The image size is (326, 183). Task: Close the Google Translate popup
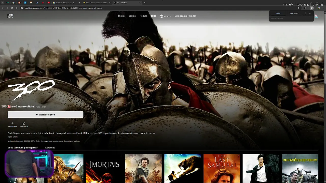[310, 13]
